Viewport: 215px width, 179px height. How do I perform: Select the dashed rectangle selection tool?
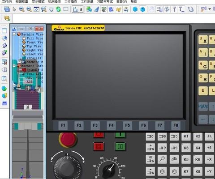[x=66, y=9]
